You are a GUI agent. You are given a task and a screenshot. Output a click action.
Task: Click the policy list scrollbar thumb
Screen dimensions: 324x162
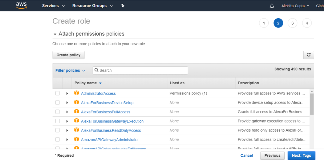point(312,104)
